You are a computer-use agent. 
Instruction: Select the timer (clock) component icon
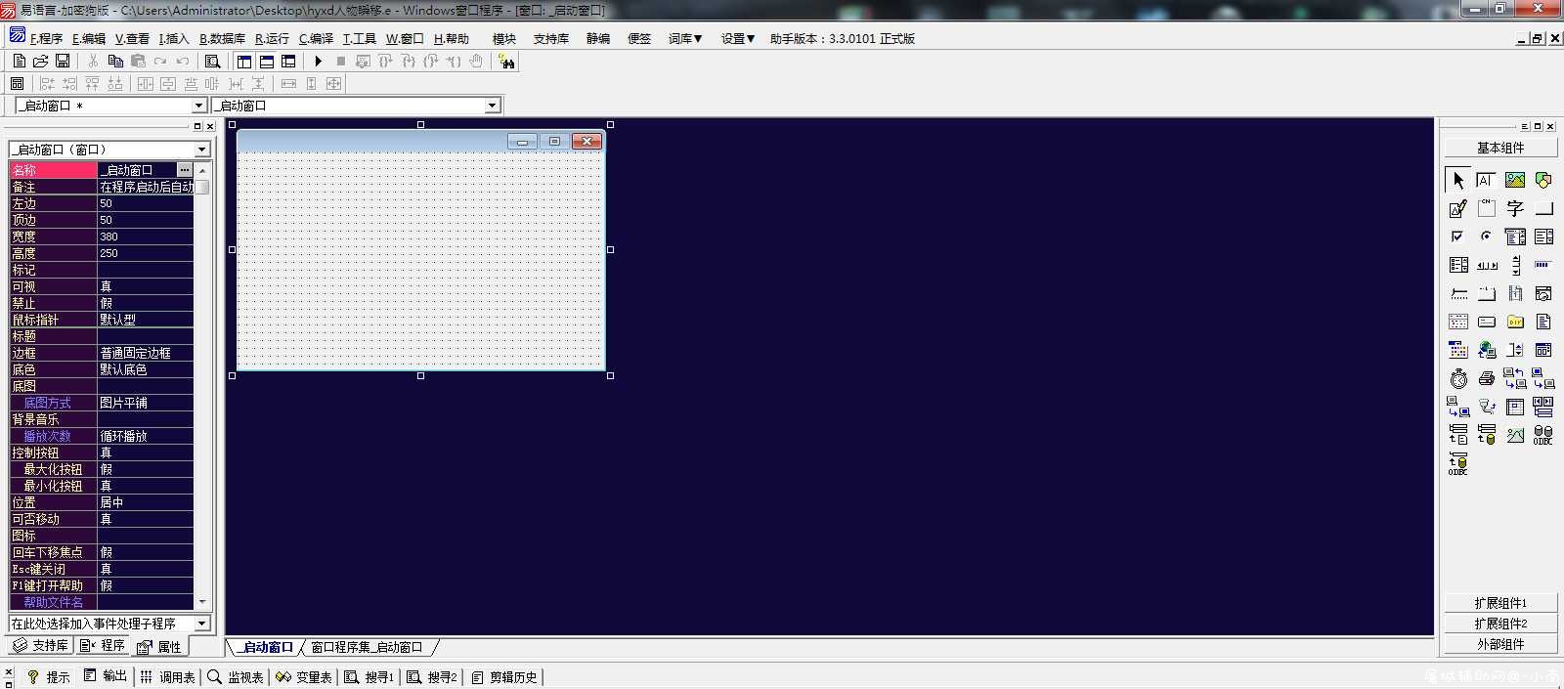[x=1458, y=378]
